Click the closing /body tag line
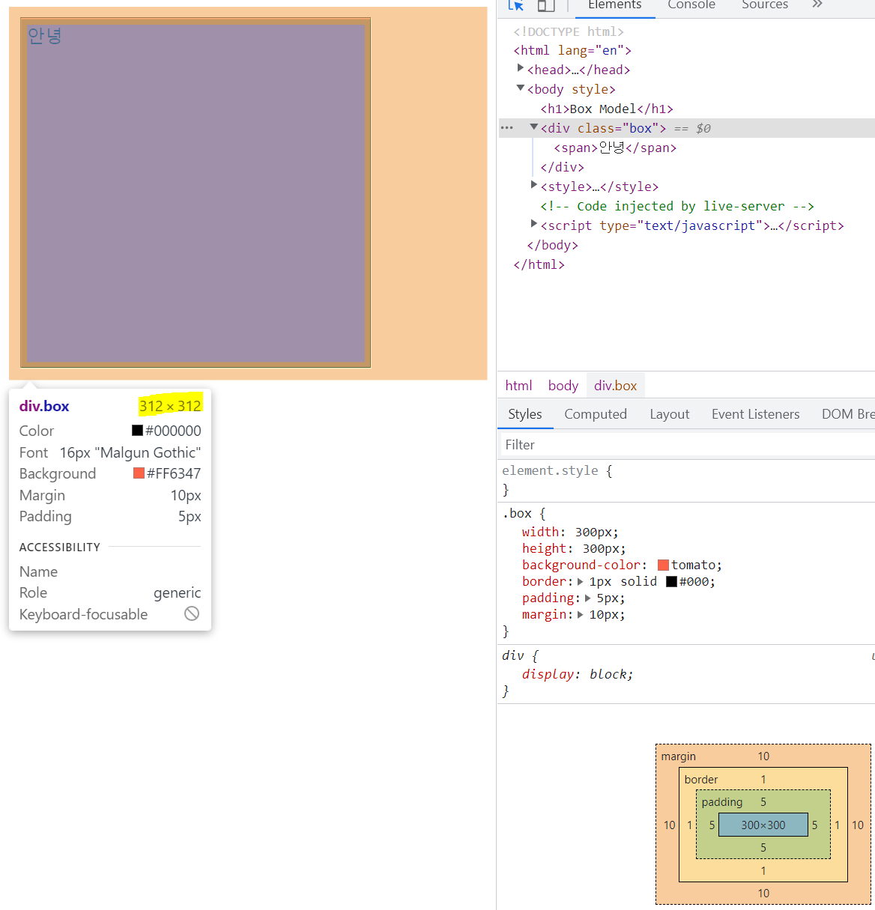 (x=553, y=245)
